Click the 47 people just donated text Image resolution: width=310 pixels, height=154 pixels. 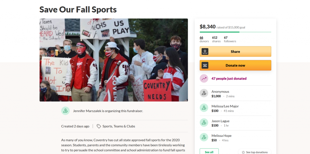[229, 79]
